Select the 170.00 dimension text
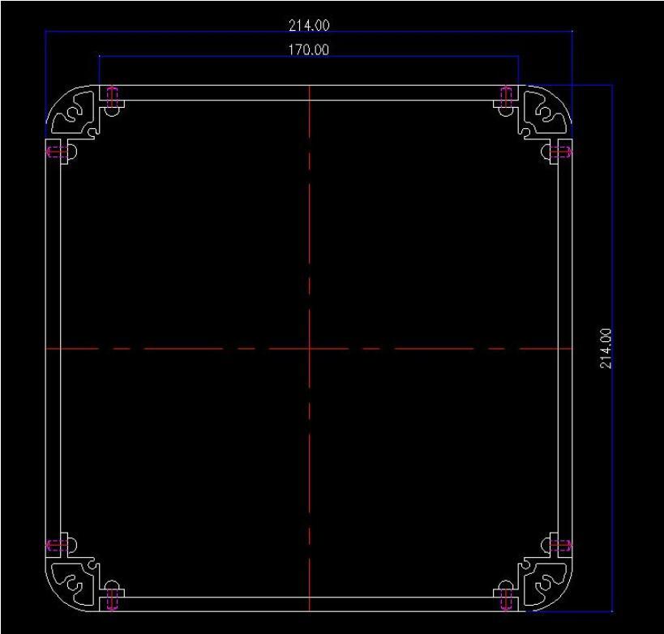The image size is (664, 634). 309,50
